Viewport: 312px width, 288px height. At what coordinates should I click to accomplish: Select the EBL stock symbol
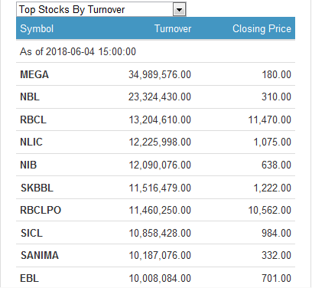click(30, 278)
